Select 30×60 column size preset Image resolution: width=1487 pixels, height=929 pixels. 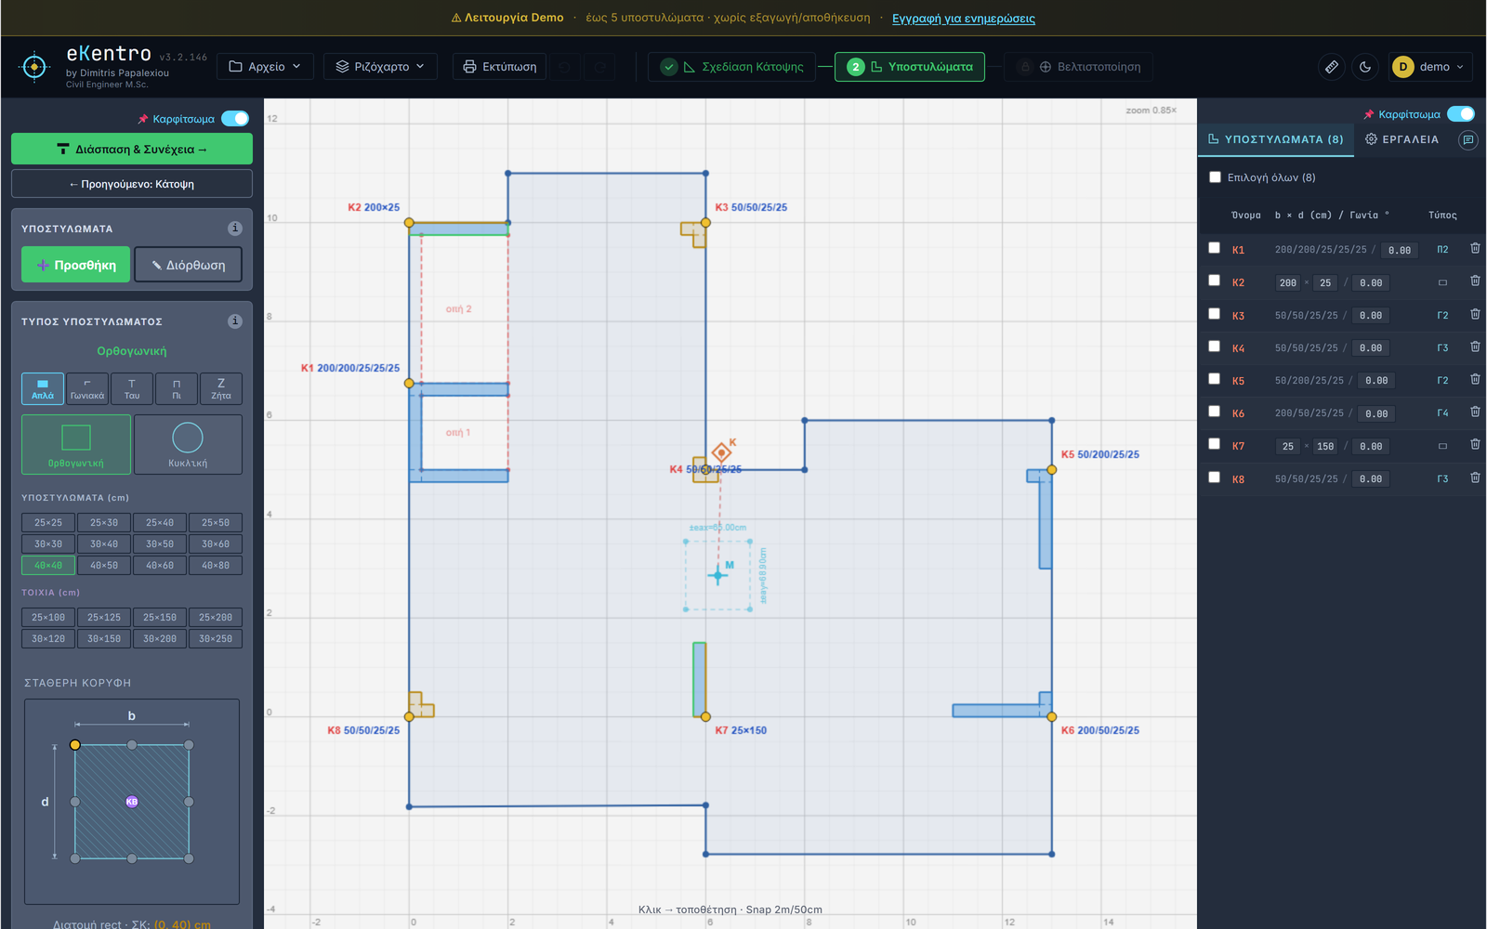point(216,543)
